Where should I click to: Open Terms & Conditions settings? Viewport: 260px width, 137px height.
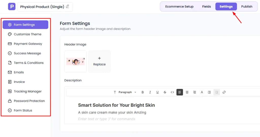click(25, 63)
